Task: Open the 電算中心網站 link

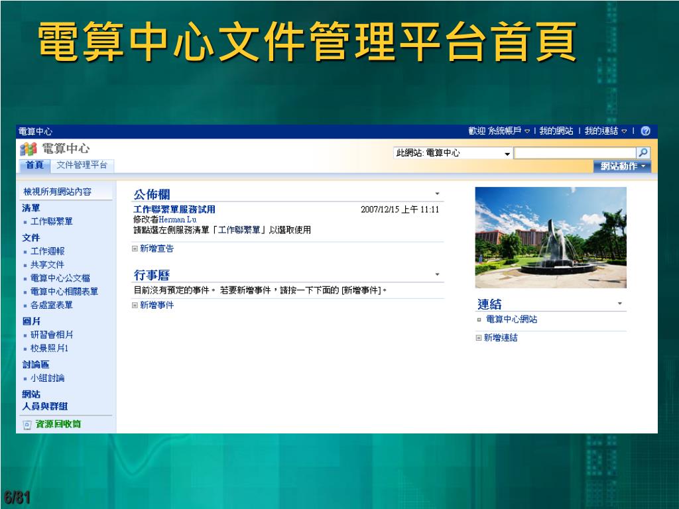Action: [x=511, y=319]
